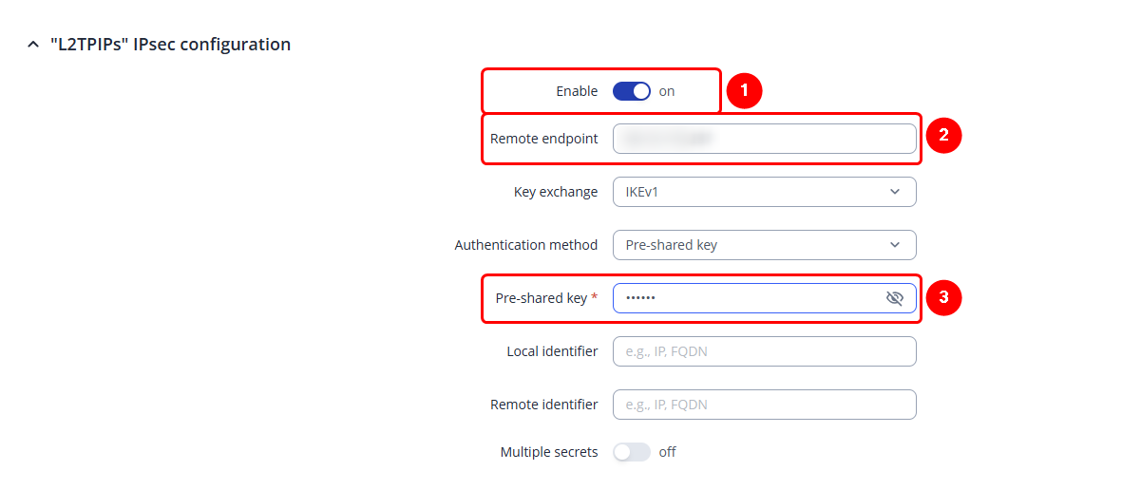The width and height of the screenshot is (1122, 490).
Task: Click the "Remote endpoint" label text
Action: pos(543,139)
